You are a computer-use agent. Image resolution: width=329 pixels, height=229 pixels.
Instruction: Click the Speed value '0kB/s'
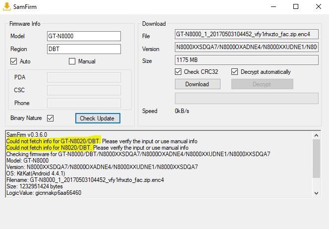click(182, 111)
